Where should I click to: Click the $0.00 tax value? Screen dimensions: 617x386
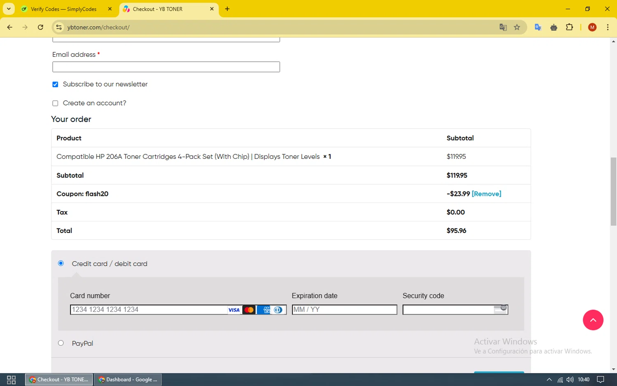[x=456, y=212]
